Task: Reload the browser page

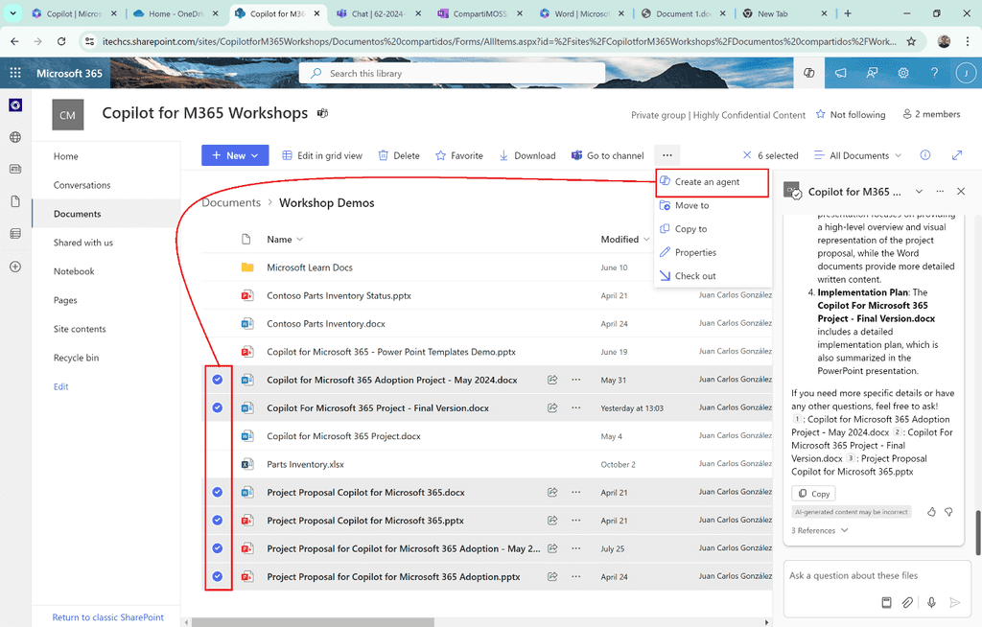Action: (61, 41)
